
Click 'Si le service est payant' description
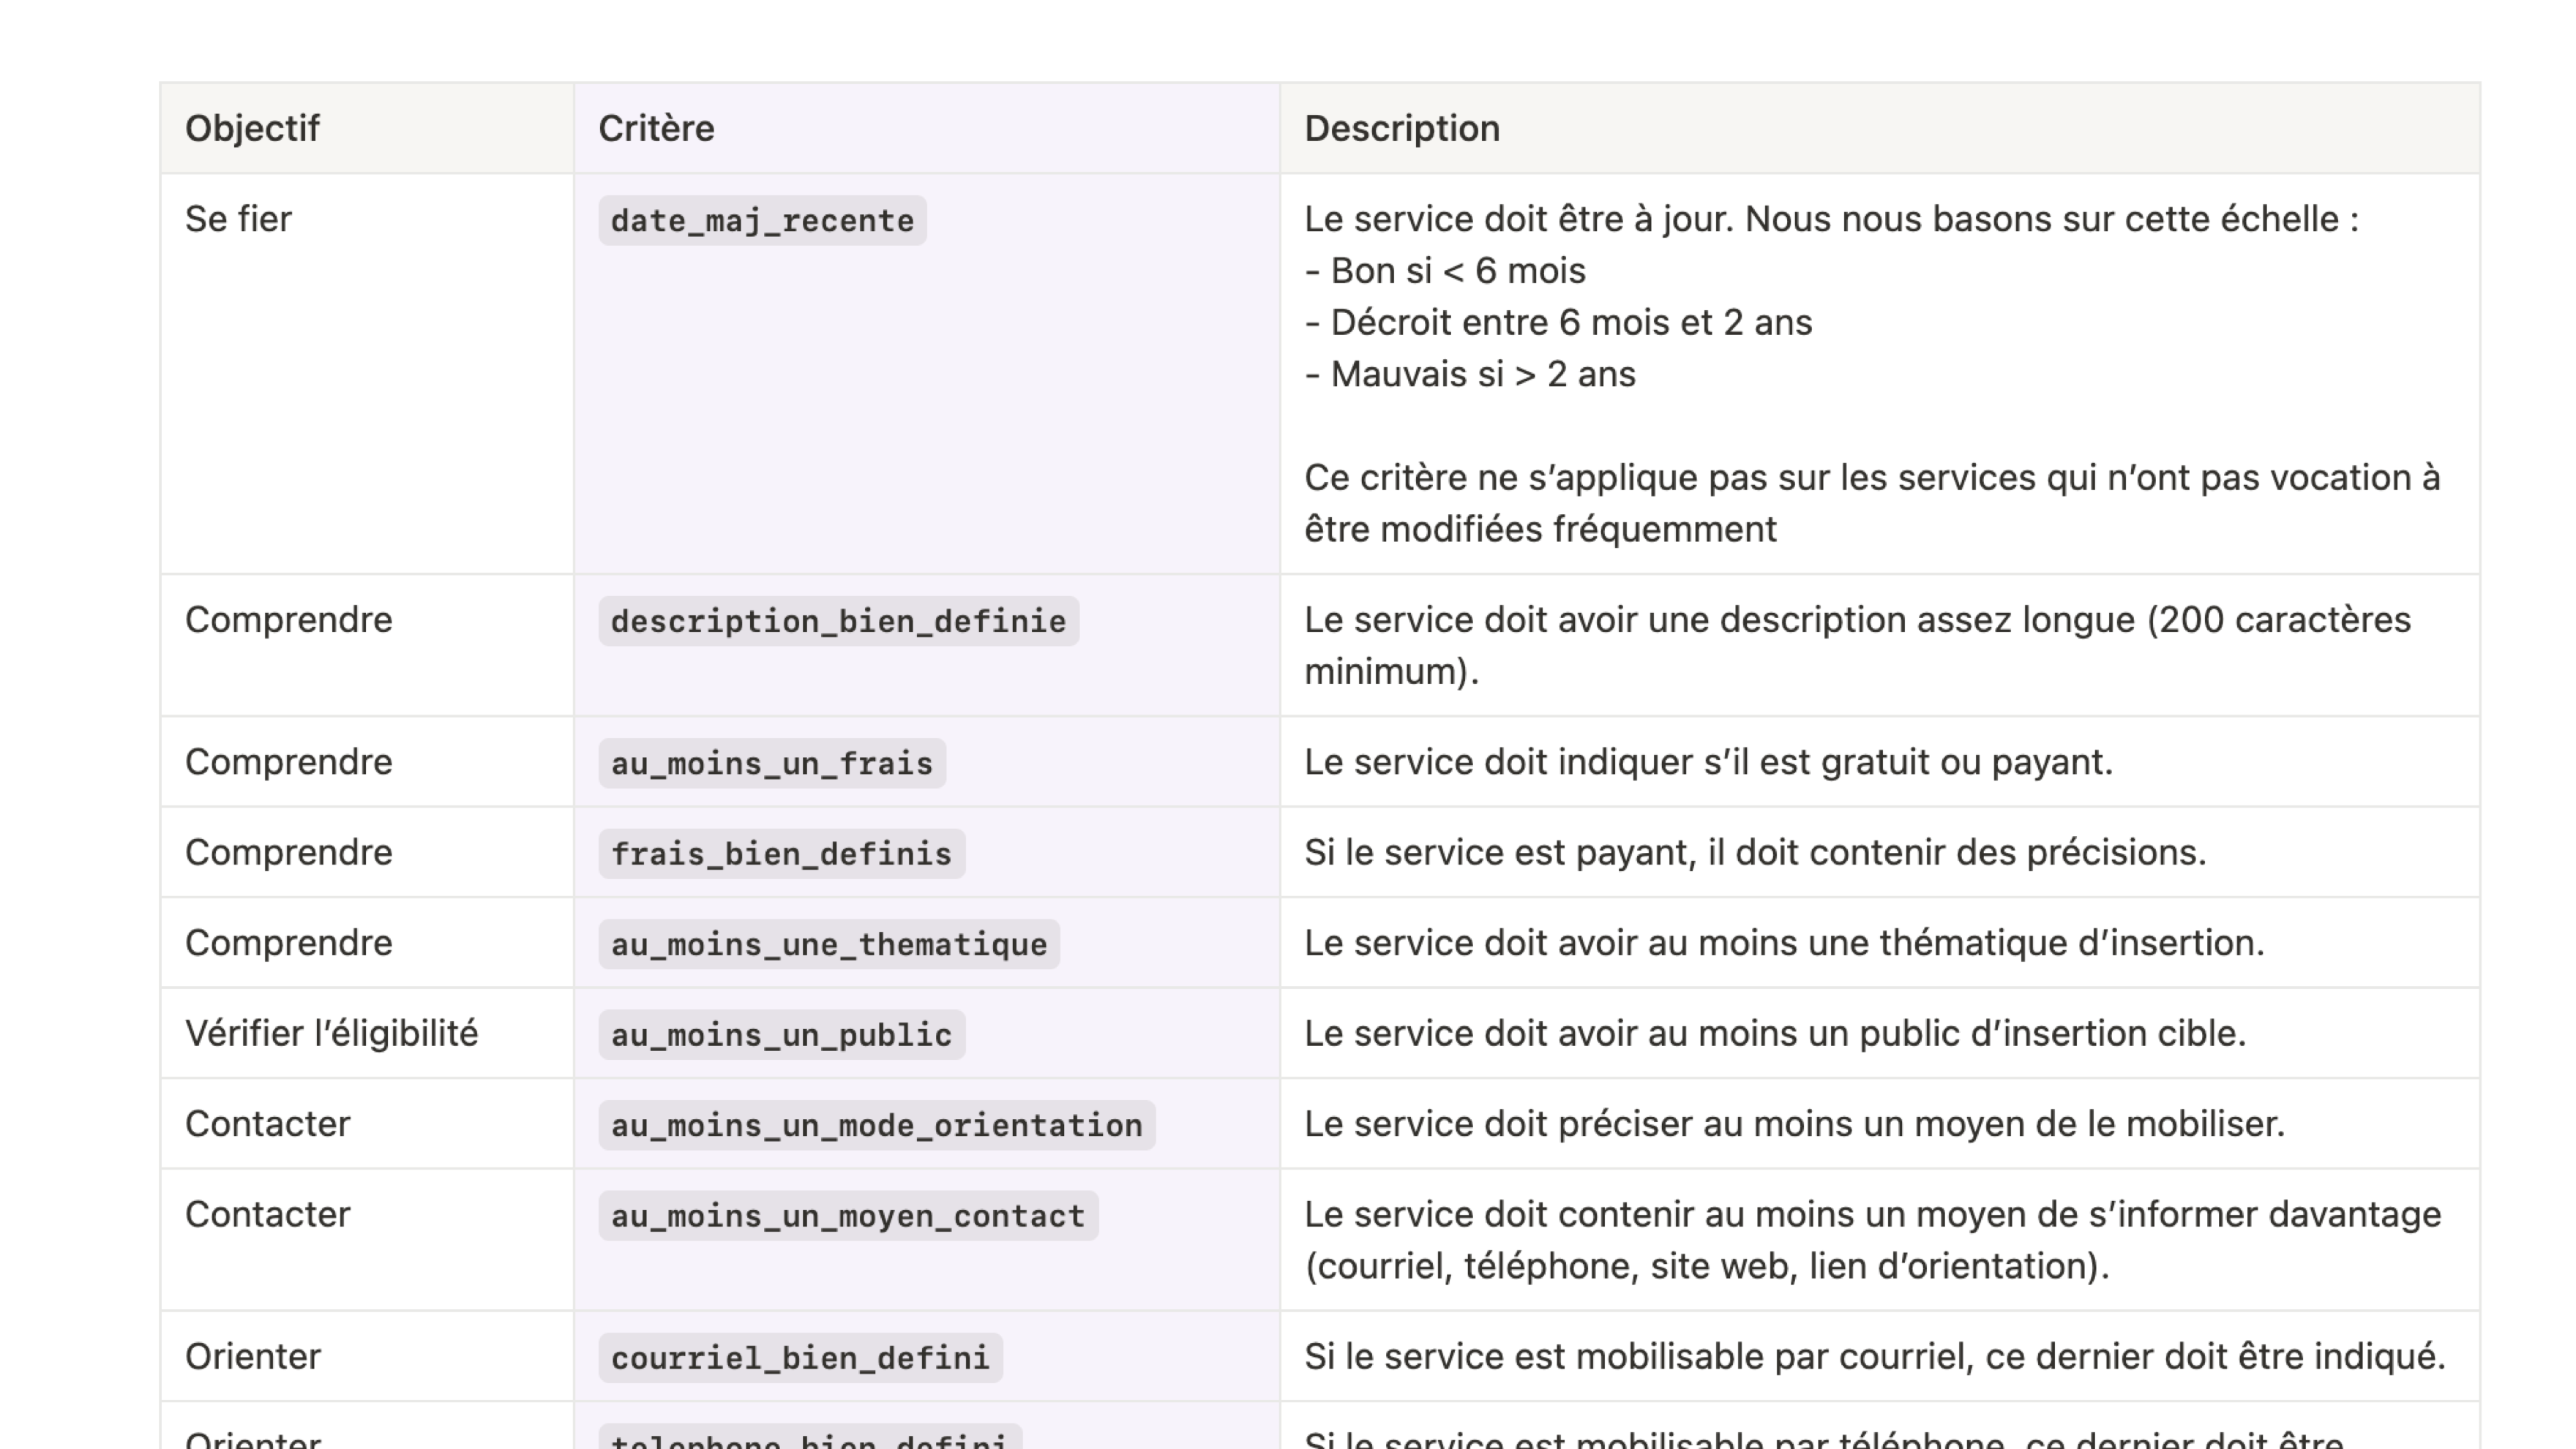click(x=1755, y=852)
